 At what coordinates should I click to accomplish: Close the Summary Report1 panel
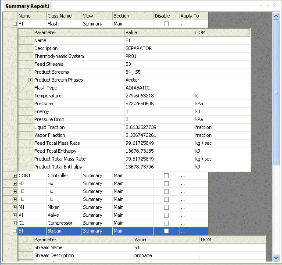pos(274,6)
